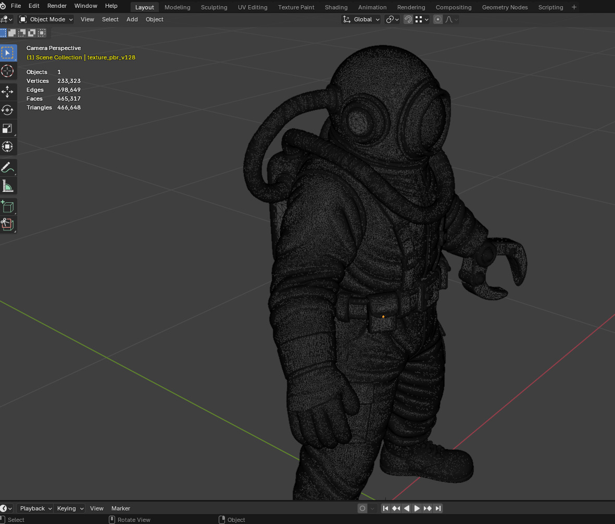Image resolution: width=615 pixels, height=524 pixels.
Task: Open the viewport Add menu
Action: tap(132, 19)
